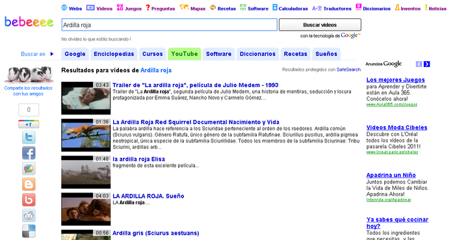The image size is (455, 240).
Task: Share results via the Twitter icon
Action: pyautogui.click(x=29, y=137)
